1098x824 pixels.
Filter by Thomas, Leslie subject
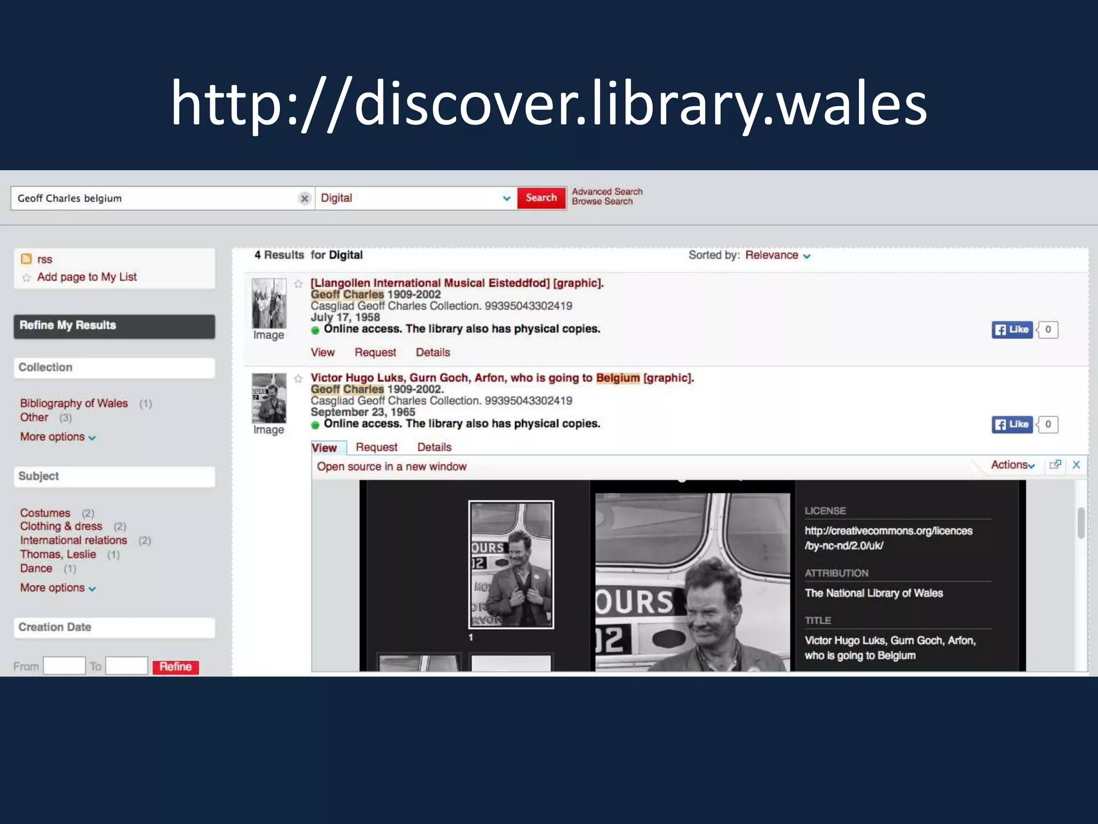pyautogui.click(x=58, y=554)
